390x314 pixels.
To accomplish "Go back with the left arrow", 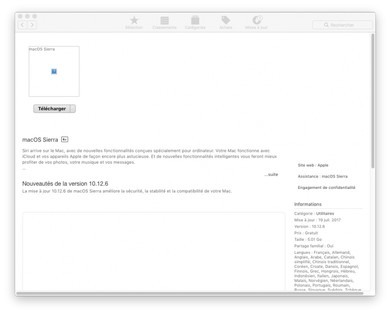I will click(22, 25).
